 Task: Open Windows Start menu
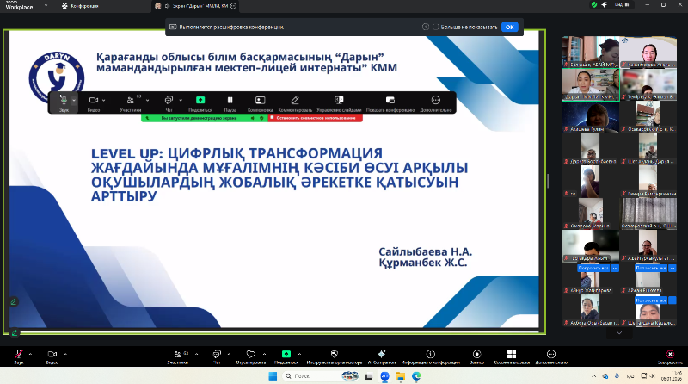click(x=273, y=376)
